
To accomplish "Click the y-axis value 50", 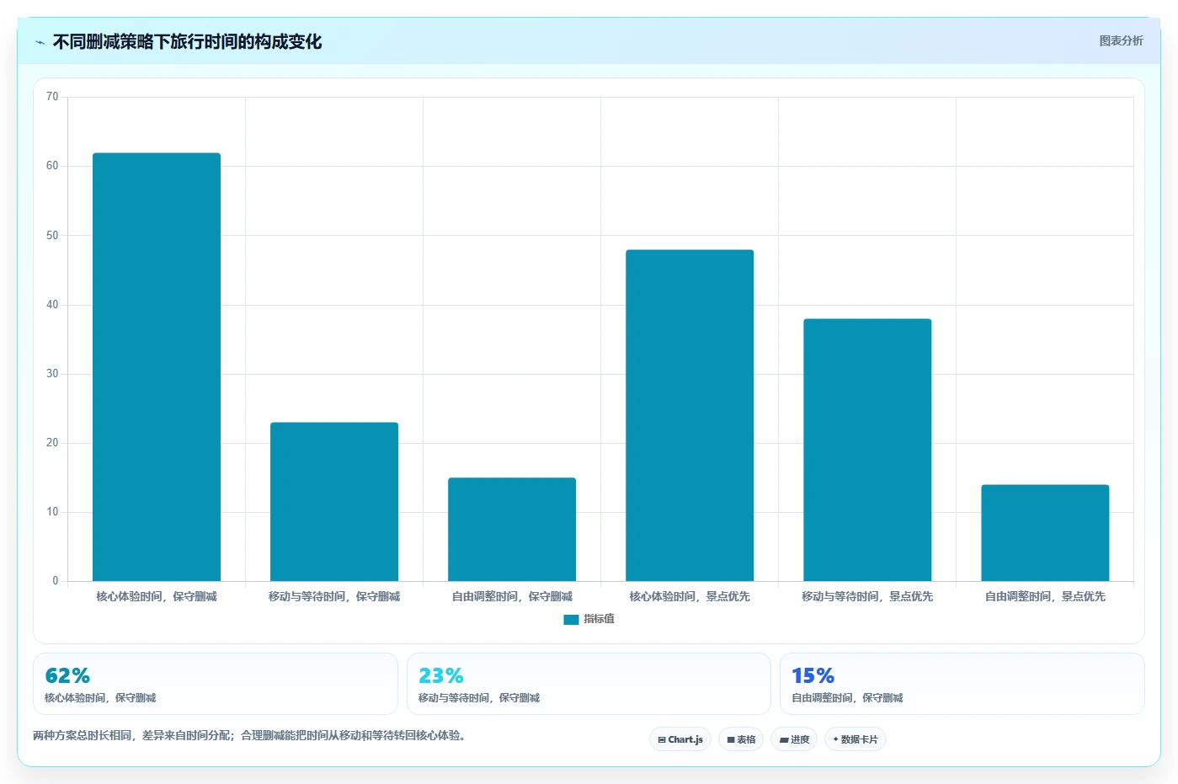I will point(52,235).
